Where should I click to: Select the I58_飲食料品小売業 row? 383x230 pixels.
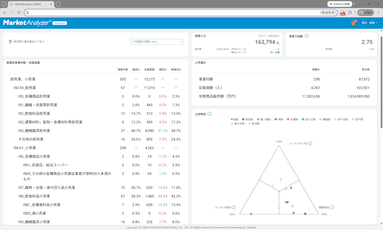tap(95, 196)
